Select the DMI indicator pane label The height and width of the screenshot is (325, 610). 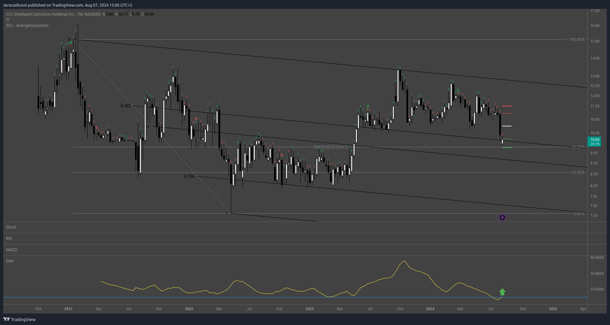[x=10, y=261]
